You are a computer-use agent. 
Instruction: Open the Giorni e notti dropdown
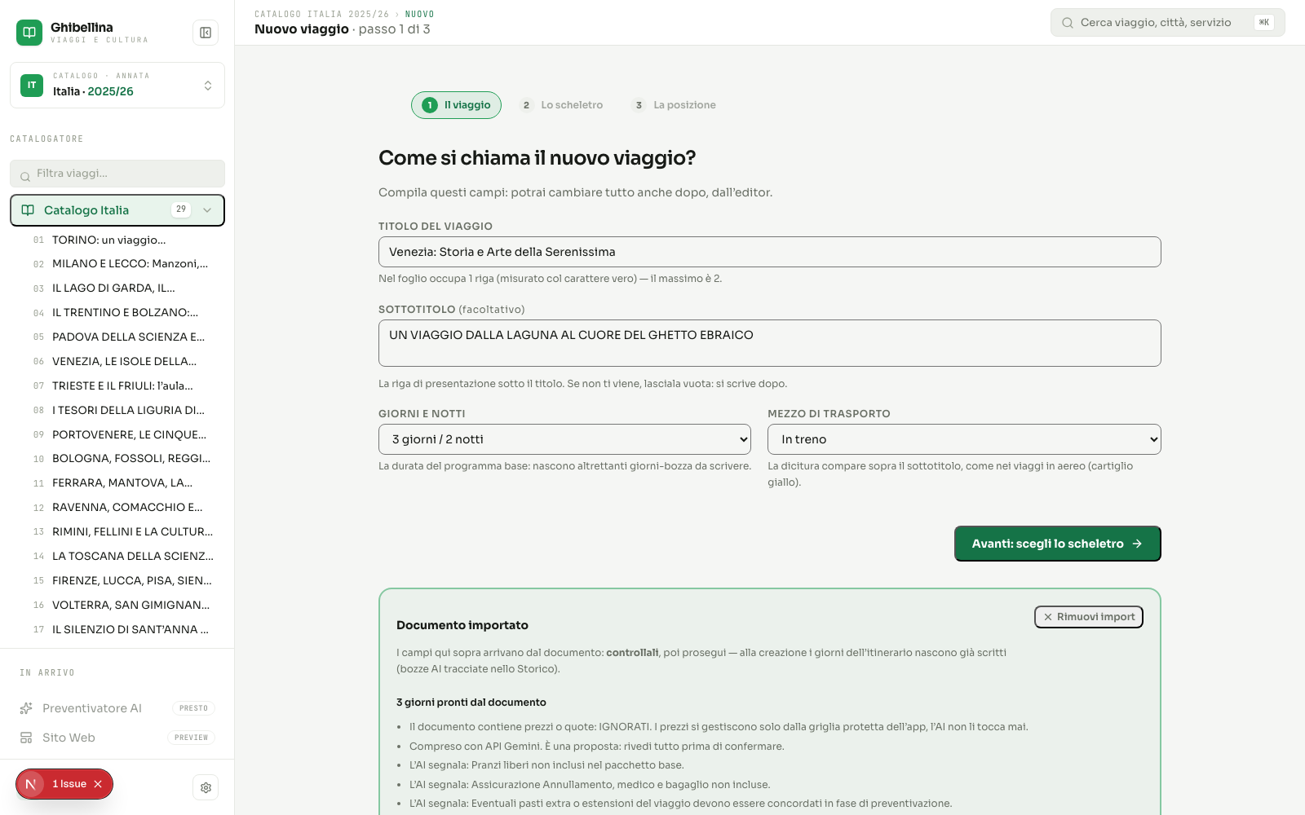pos(564,439)
